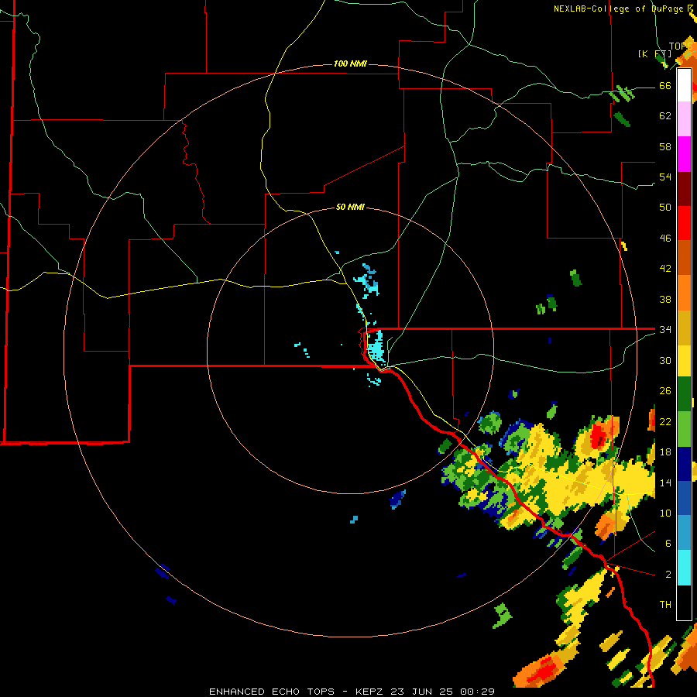The width and height of the screenshot is (697, 697).
Task: Click the "100 NMI" range ring label
Action: pyautogui.click(x=350, y=64)
